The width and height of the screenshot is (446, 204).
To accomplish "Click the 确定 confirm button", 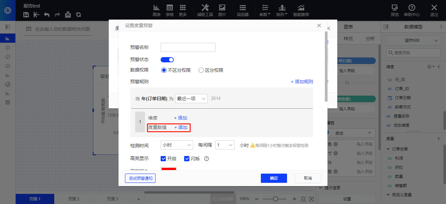I will pyautogui.click(x=274, y=178).
